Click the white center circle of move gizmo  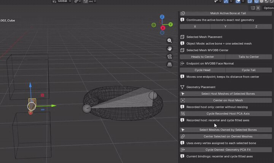pos(32,106)
